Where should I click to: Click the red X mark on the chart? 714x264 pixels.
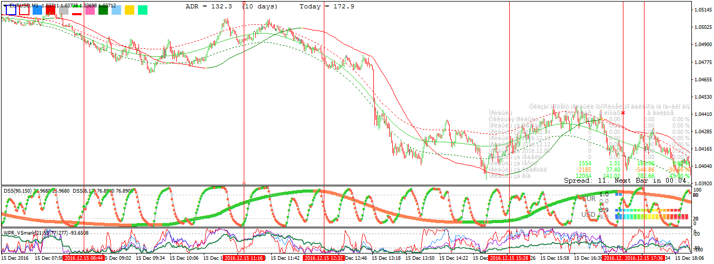[x=623, y=112]
